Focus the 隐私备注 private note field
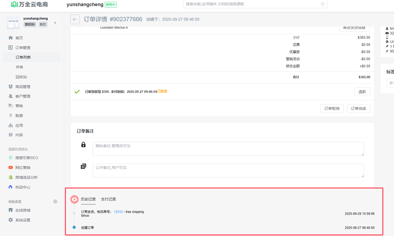The height and width of the screenshot is (236, 394). tap(228, 149)
